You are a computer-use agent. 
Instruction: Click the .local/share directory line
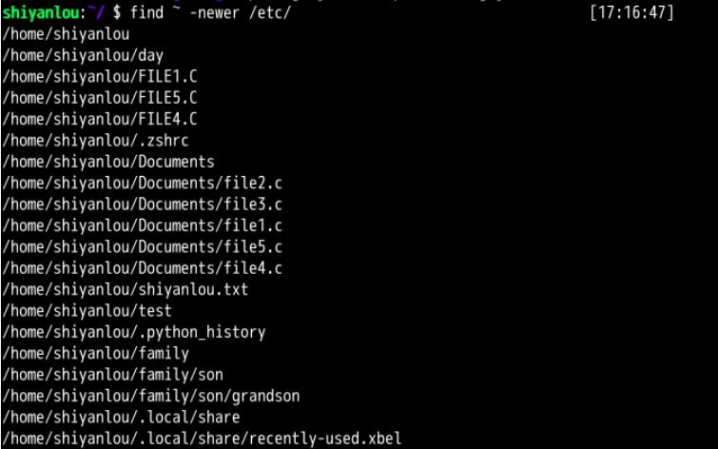[121, 417]
